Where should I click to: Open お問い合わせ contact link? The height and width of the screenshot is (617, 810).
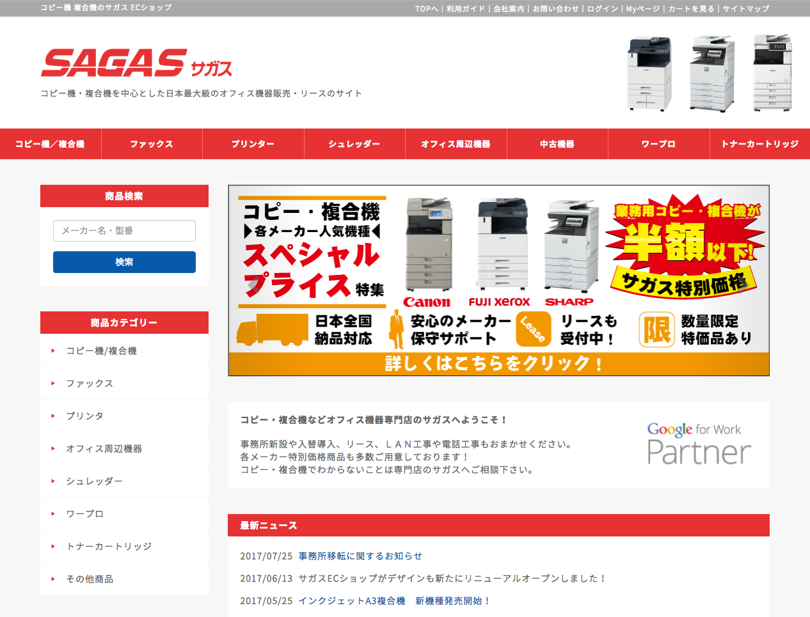pyautogui.click(x=555, y=9)
